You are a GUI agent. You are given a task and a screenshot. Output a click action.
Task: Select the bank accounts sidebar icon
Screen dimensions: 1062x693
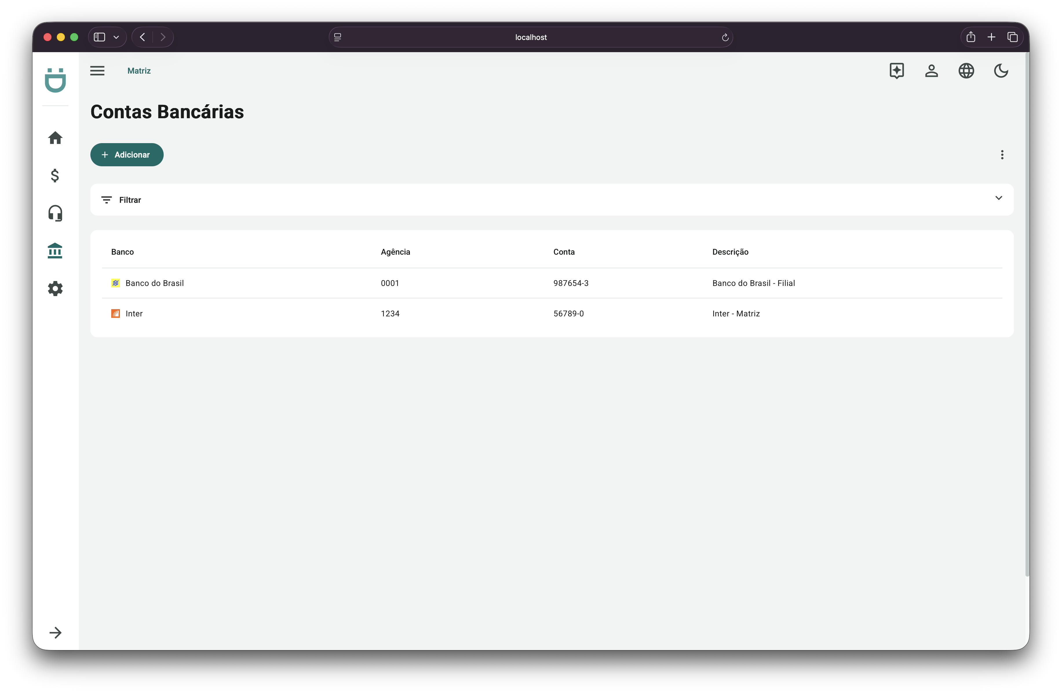pyautogui.click(x=55, y=251)
